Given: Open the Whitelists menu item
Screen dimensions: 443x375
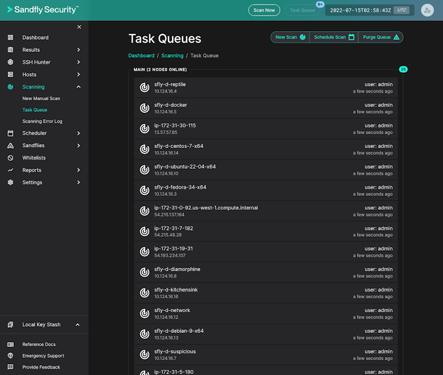Looking at the screenshot, I should click(34, 158).
